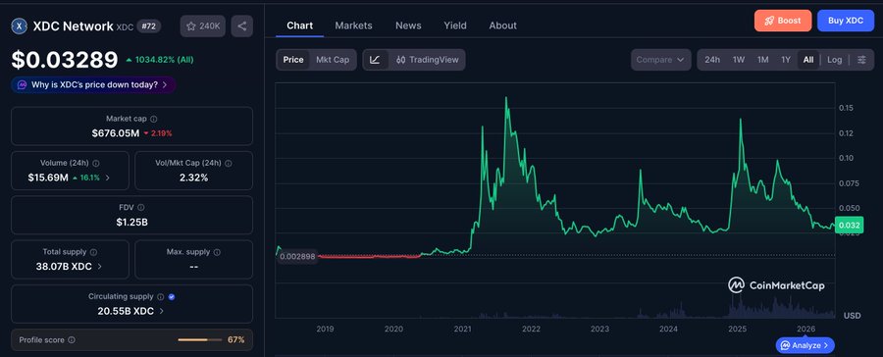Click the 2.32% Vol/Mkt Cap value
883x357 pixels.
pos(193,178)
